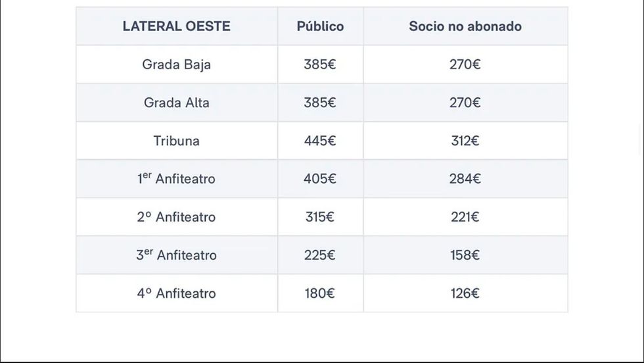Click Grada Baja's 385€ Público price
The image size is (644, 363).
tap(320, 64)
